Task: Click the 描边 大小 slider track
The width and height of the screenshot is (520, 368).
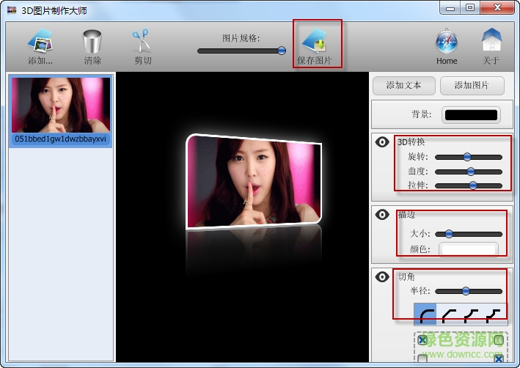Action: [468, 234]
